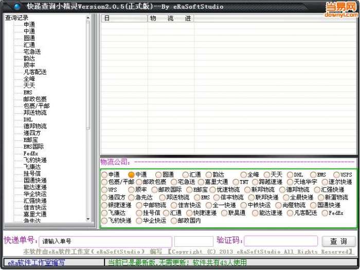Click the captcha image box beside 验证码 label
Viewport: 360px width, 270px height.
194,242
